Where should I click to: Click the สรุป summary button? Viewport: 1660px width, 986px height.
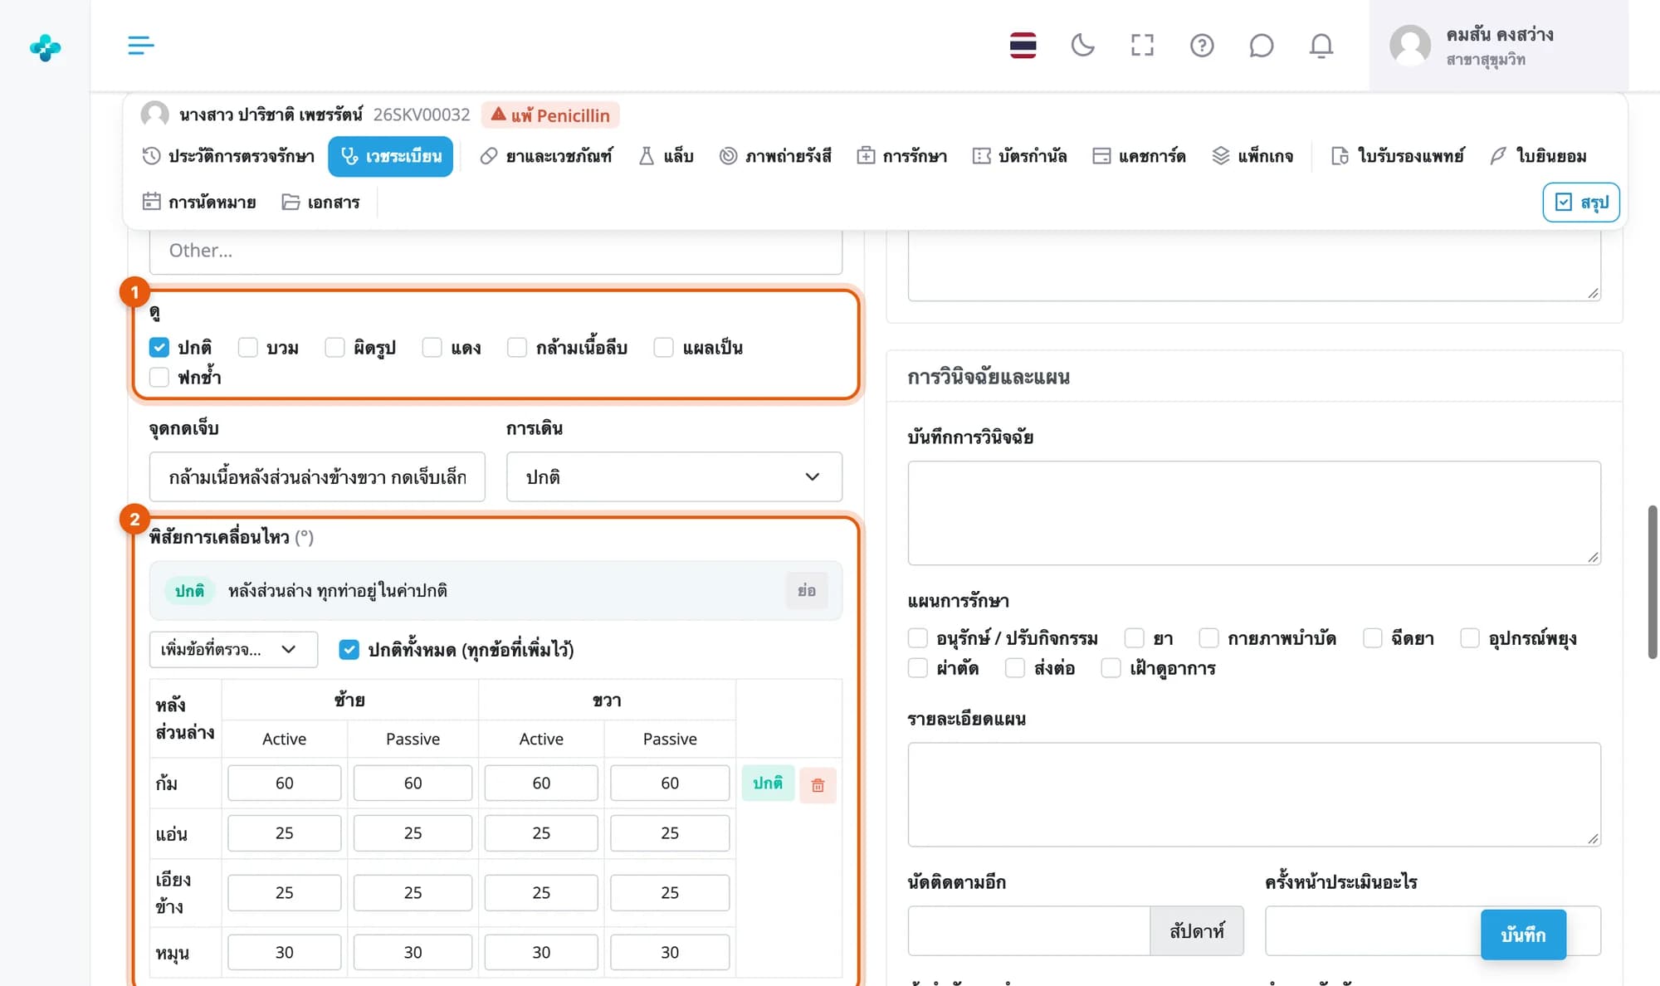(1581, 202)
